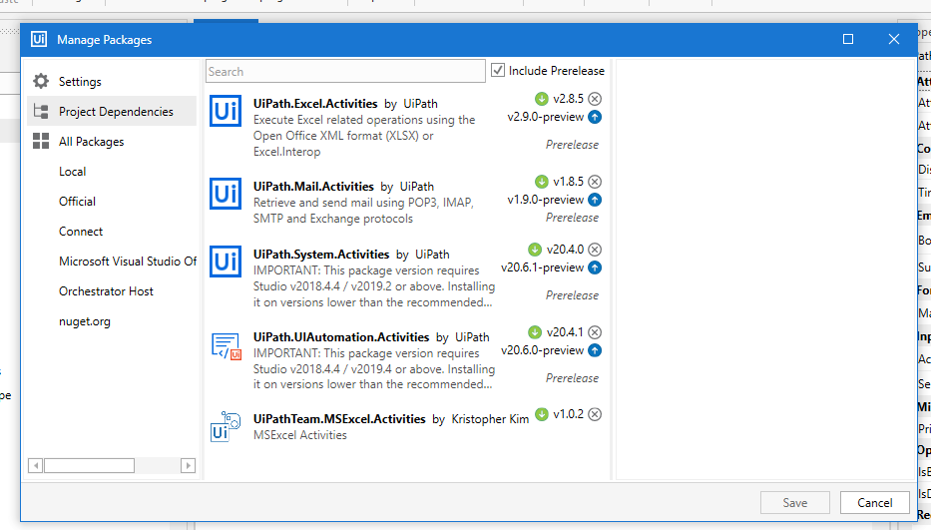This screenshot has height=530, width=931.
Task: Close the Manage Packages dialog
Action: (x=894, y=39)
